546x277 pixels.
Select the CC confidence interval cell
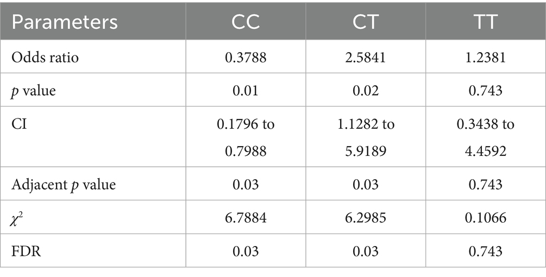tap(246, 138)
